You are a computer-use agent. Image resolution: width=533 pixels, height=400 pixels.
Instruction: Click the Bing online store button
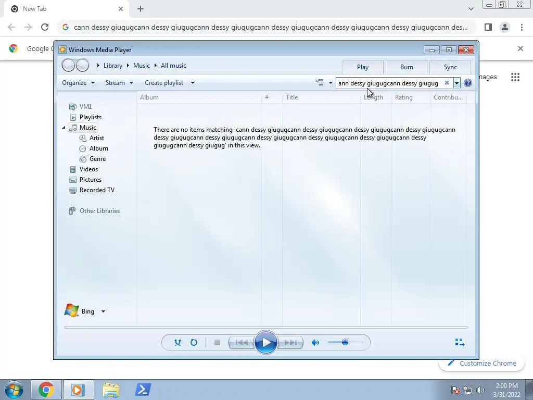[80, 311]
